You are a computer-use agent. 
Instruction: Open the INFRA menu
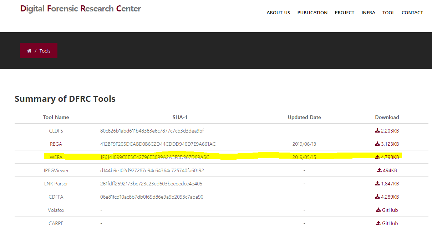[369, 13]
